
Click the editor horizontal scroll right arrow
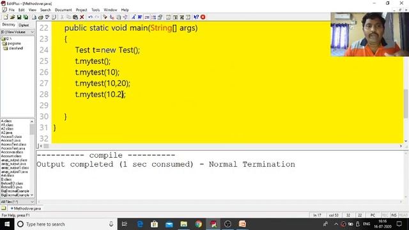coord(401,146)
